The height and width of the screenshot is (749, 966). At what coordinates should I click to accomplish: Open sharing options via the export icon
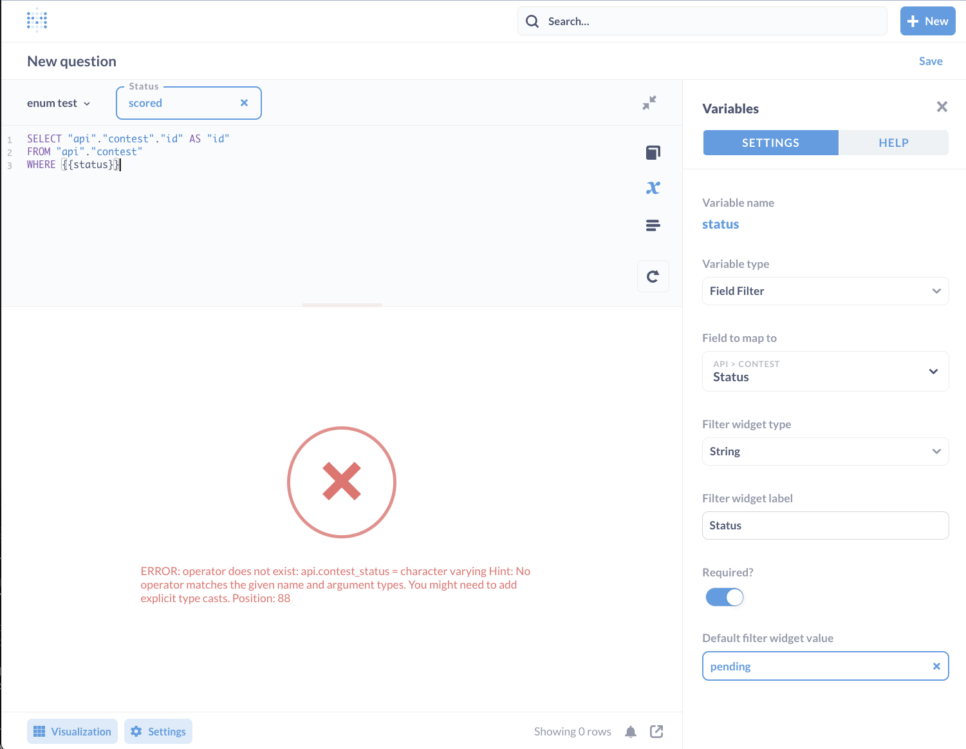click(656, 731)
